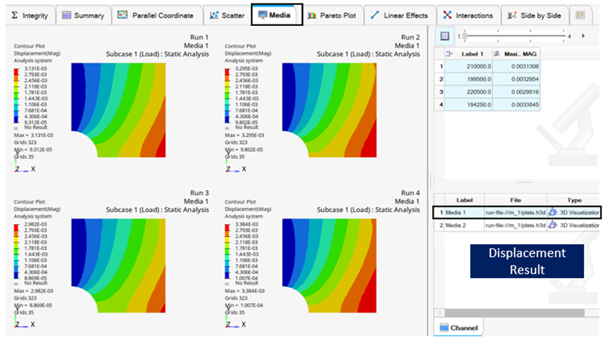605x337 pixels.
Task: Click the Run 4 XZ axis triad
Action: click(x=236, y=322)
